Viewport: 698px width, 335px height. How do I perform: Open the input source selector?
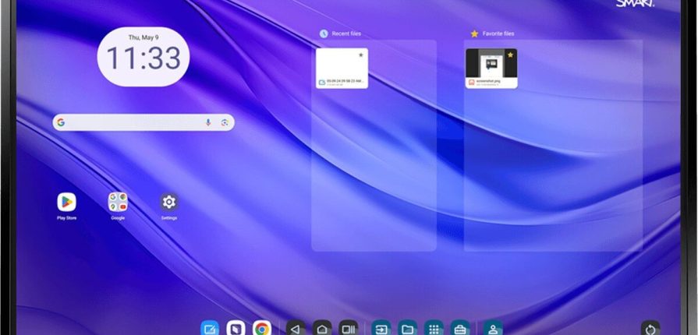tap(381, 329)
